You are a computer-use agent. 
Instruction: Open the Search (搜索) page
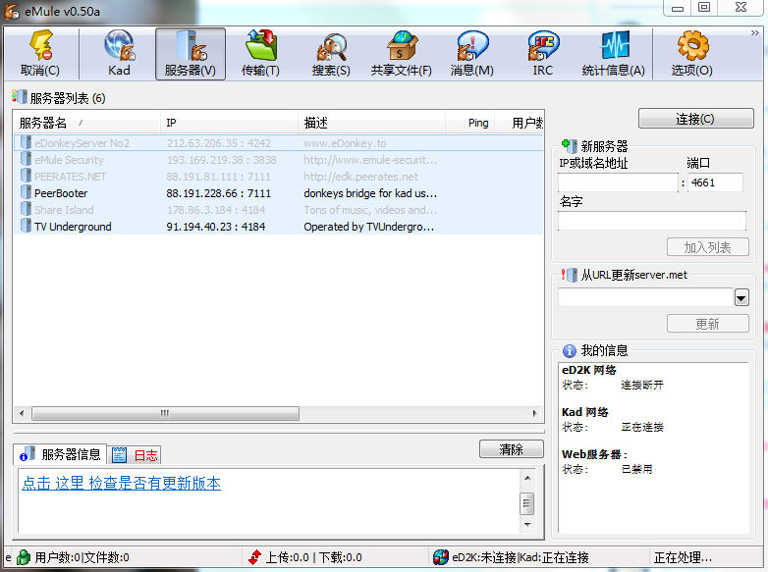click(331, 53)
